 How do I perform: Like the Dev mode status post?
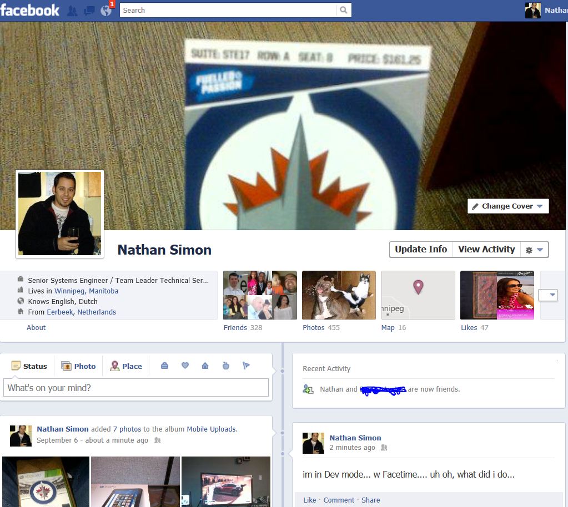[310, 500]
